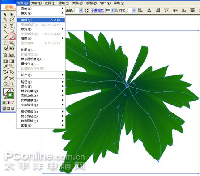Select the Zoom magnifier tool
This screenshot has height=176, width=200.
12,84
